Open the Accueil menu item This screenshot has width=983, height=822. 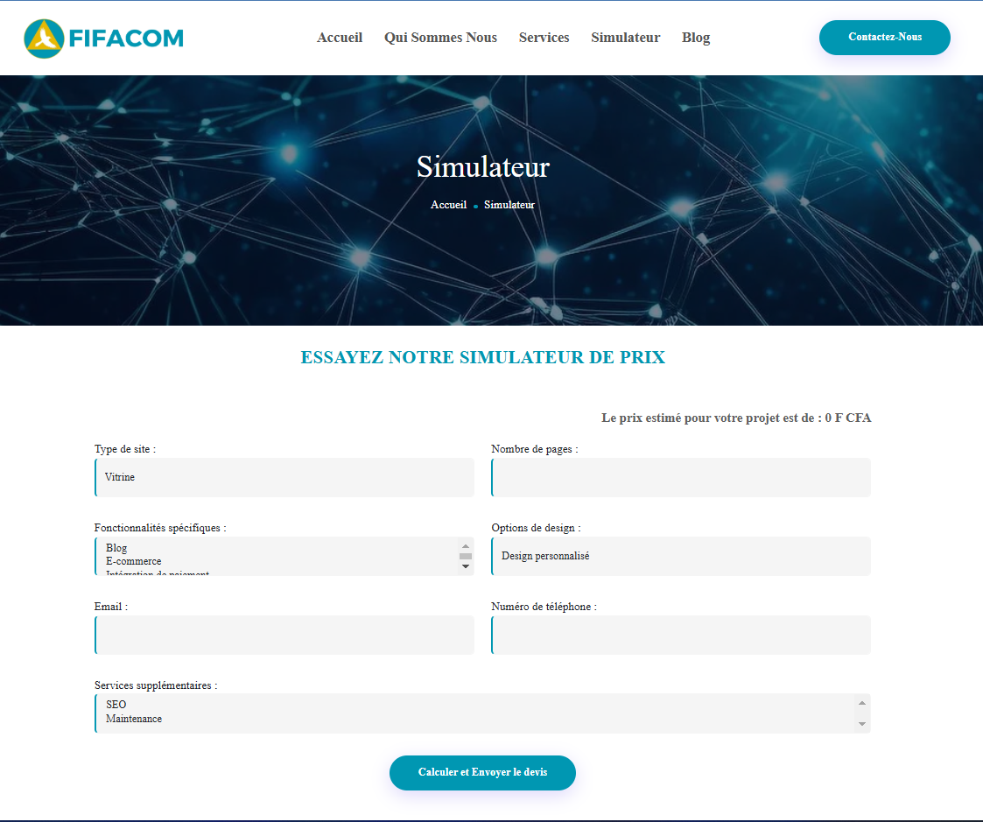(339, 38)
